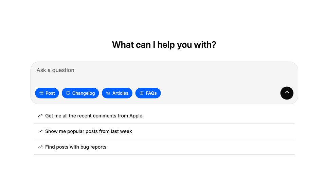This screenshot has width=326, height=176.
Task: Click the trending arrow icon beside the Apple comments suggestion
Action: tap(40, 116)
